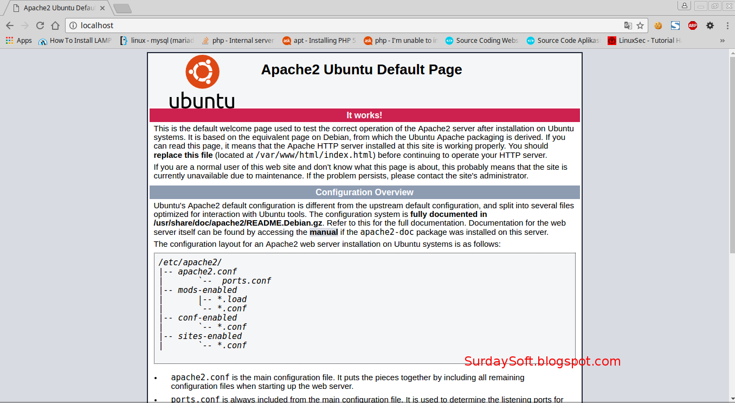View site information icon beside localhost
This screenshot has height=403, width=735.
[73, 25]
